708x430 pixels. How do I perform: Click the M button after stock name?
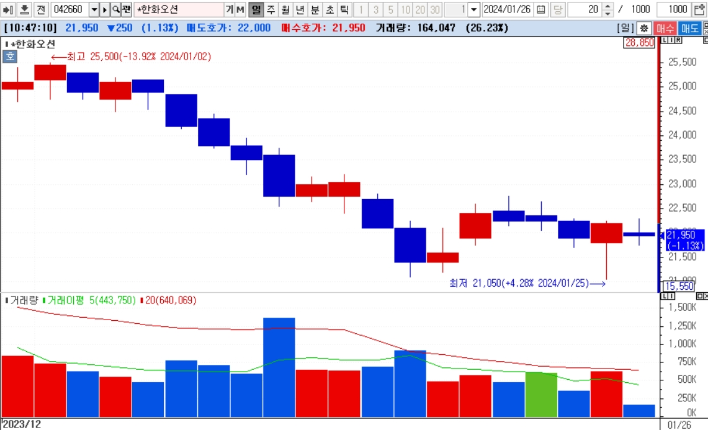coord(240,9)
